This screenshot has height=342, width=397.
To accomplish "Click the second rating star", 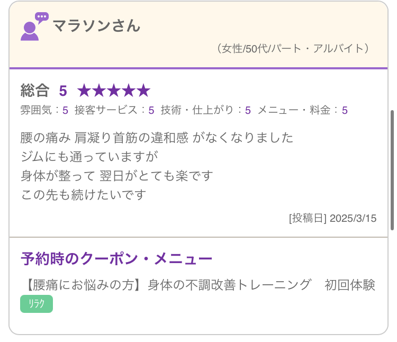I will [x=99, y=91].
